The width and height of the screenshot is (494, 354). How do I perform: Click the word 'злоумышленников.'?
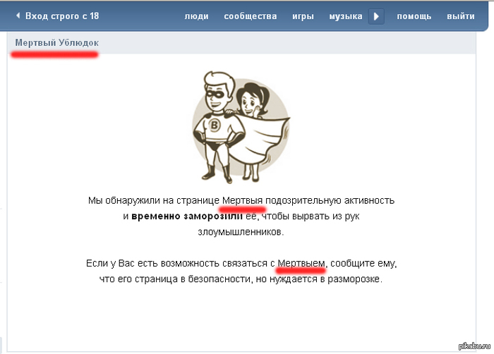point(241,232)
